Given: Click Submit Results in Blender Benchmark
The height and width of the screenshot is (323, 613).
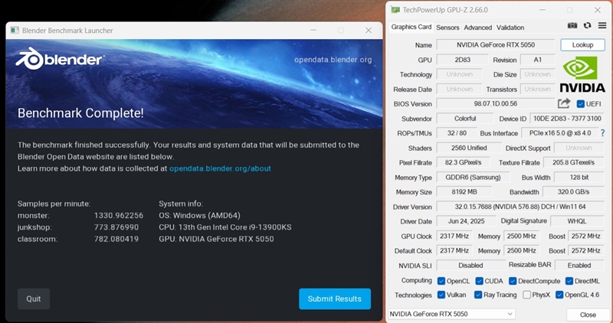Looking at the screenshot, I should tap(335, 299).
